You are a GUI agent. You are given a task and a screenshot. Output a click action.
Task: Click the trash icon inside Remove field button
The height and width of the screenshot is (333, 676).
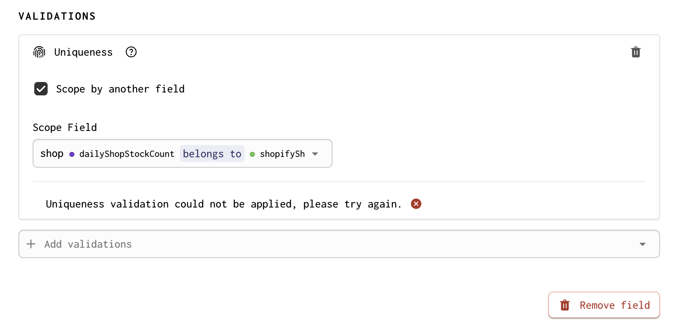pyautogui.click(x=564, y=305)
